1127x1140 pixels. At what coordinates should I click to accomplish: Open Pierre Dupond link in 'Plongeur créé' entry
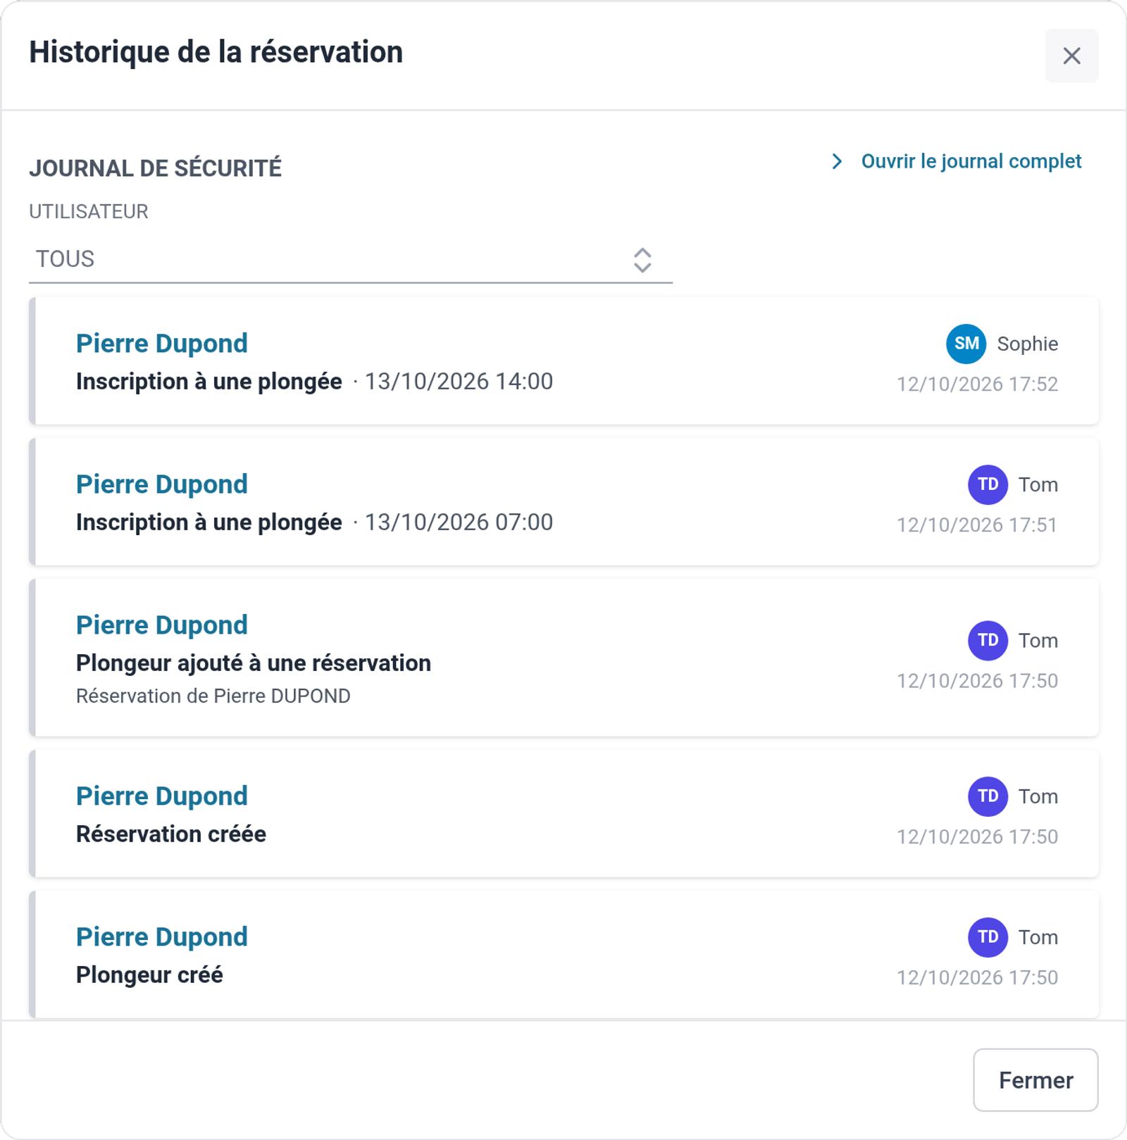point(162,937)
